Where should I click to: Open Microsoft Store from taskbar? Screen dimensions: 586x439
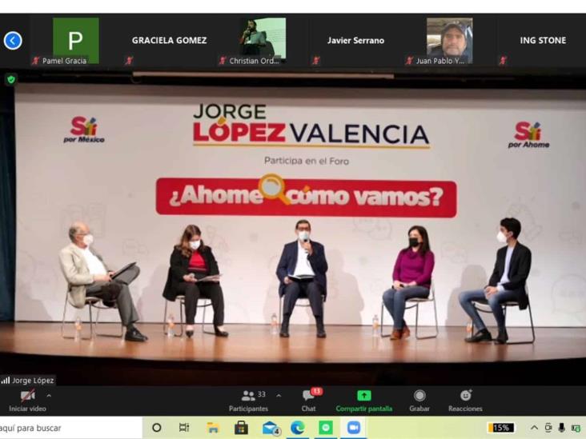241,428
